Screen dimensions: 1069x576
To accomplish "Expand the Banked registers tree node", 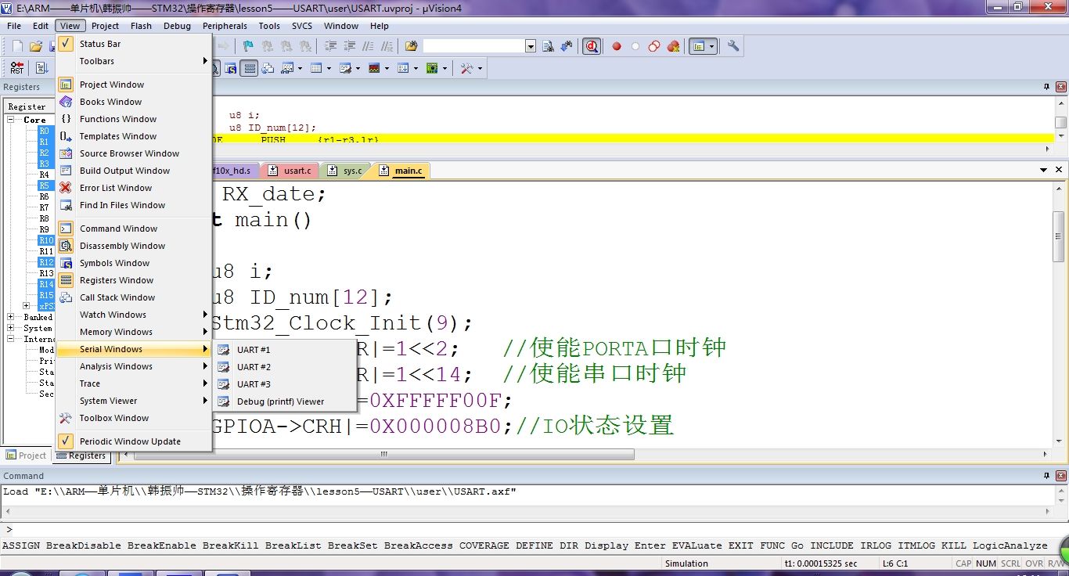I will tap(12, 317).
